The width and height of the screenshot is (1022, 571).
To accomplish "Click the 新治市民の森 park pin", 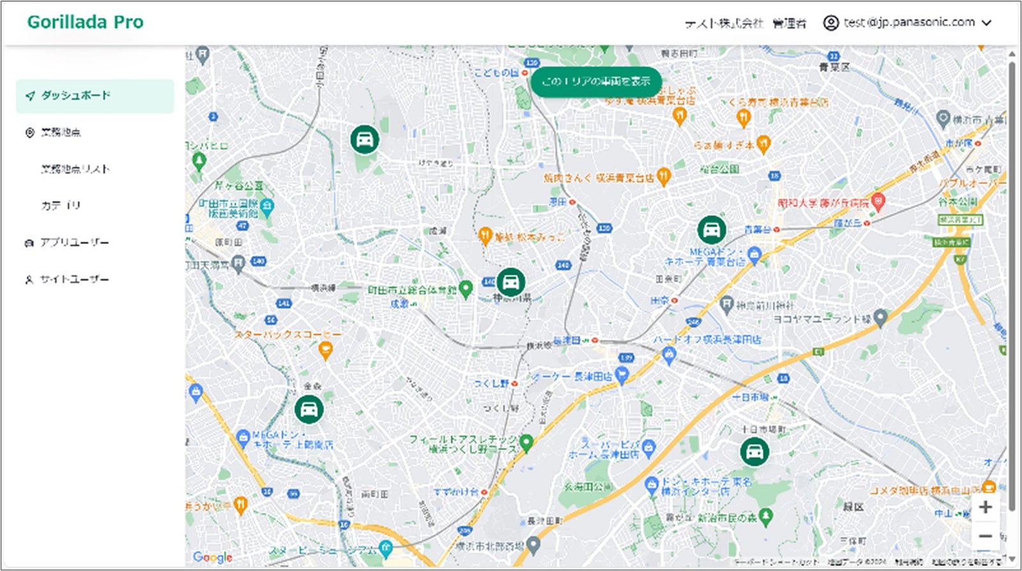I will coord(766,515).
